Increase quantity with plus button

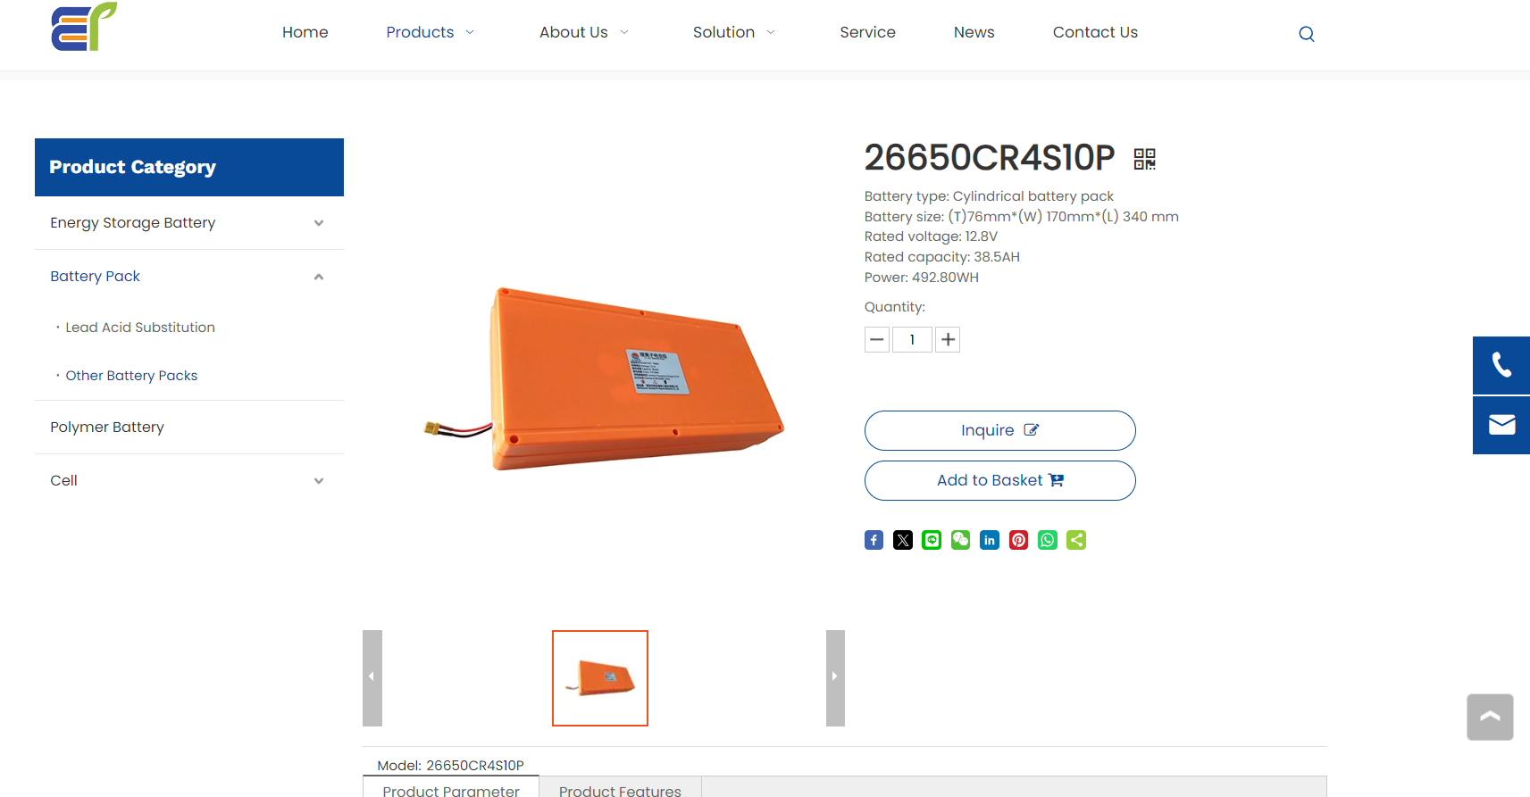948,339
